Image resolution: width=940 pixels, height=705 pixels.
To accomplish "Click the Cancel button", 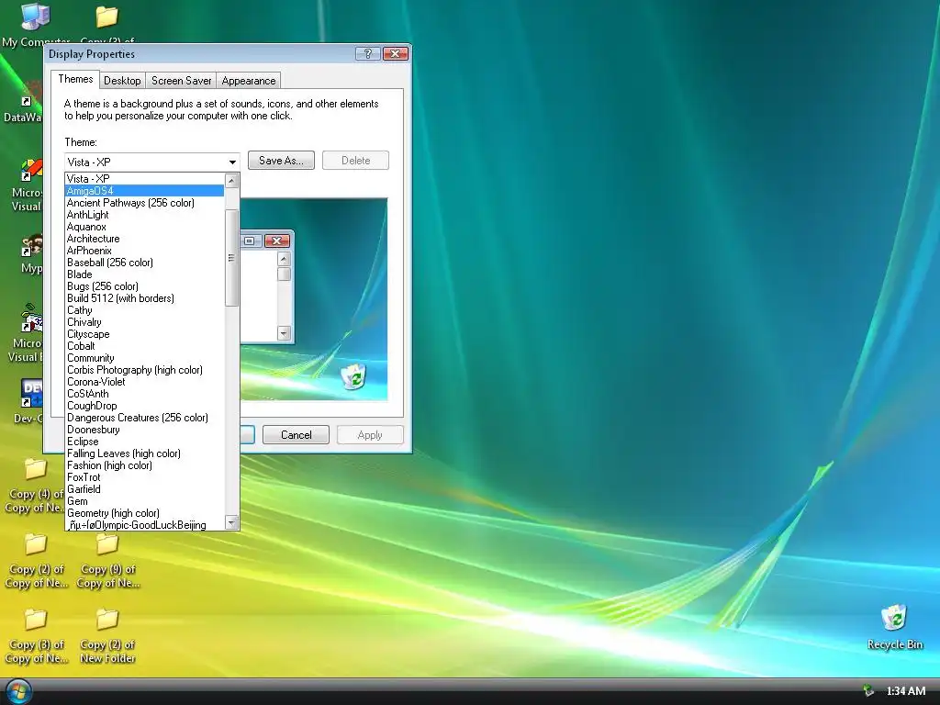I will coord(297,434).
